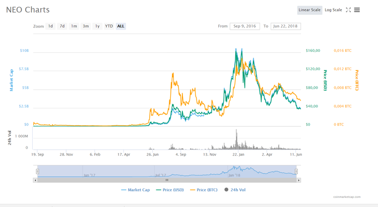Viewport: 378px width, 207px height.
Task: Toggle Price (USD) series in legend
Action: (x=170, y=190)
